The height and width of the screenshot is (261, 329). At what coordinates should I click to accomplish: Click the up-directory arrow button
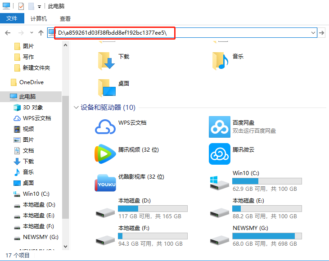click(41, 32)
